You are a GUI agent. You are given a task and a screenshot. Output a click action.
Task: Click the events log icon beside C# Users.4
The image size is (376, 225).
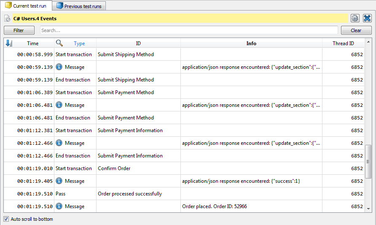point(7,19)
